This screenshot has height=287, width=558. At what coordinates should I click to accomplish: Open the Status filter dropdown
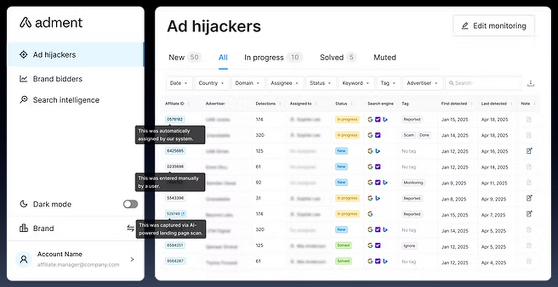(x=321, y=83)
